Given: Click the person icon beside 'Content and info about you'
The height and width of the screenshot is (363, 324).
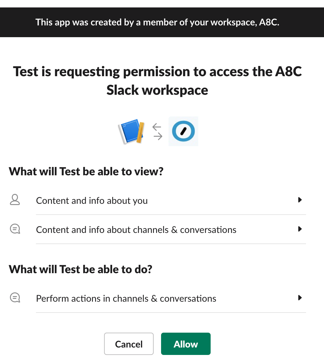Looking at the screenshot, I should [x=15, y=200].
